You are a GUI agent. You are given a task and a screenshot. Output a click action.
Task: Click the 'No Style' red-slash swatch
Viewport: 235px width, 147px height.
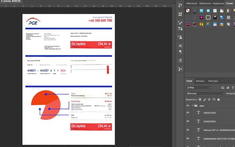pos(188,11)
